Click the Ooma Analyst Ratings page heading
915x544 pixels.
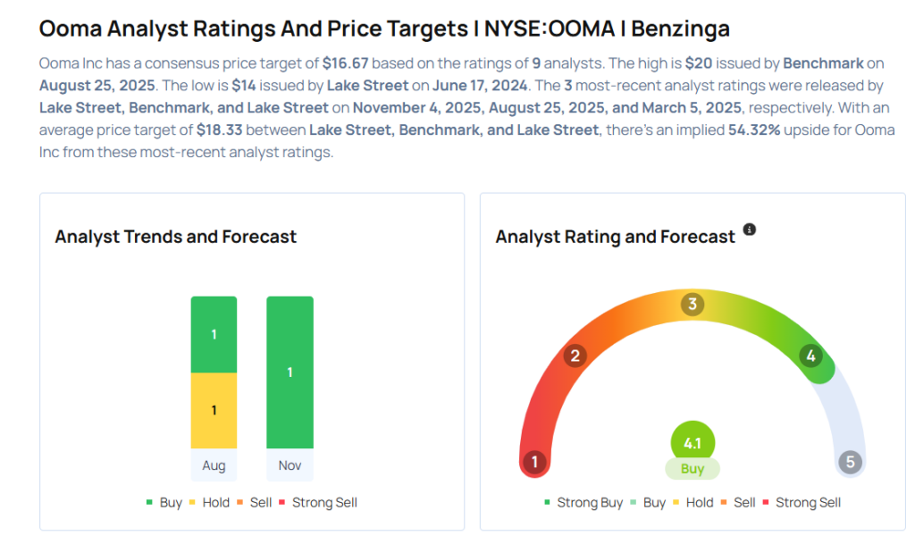[384, 29]
